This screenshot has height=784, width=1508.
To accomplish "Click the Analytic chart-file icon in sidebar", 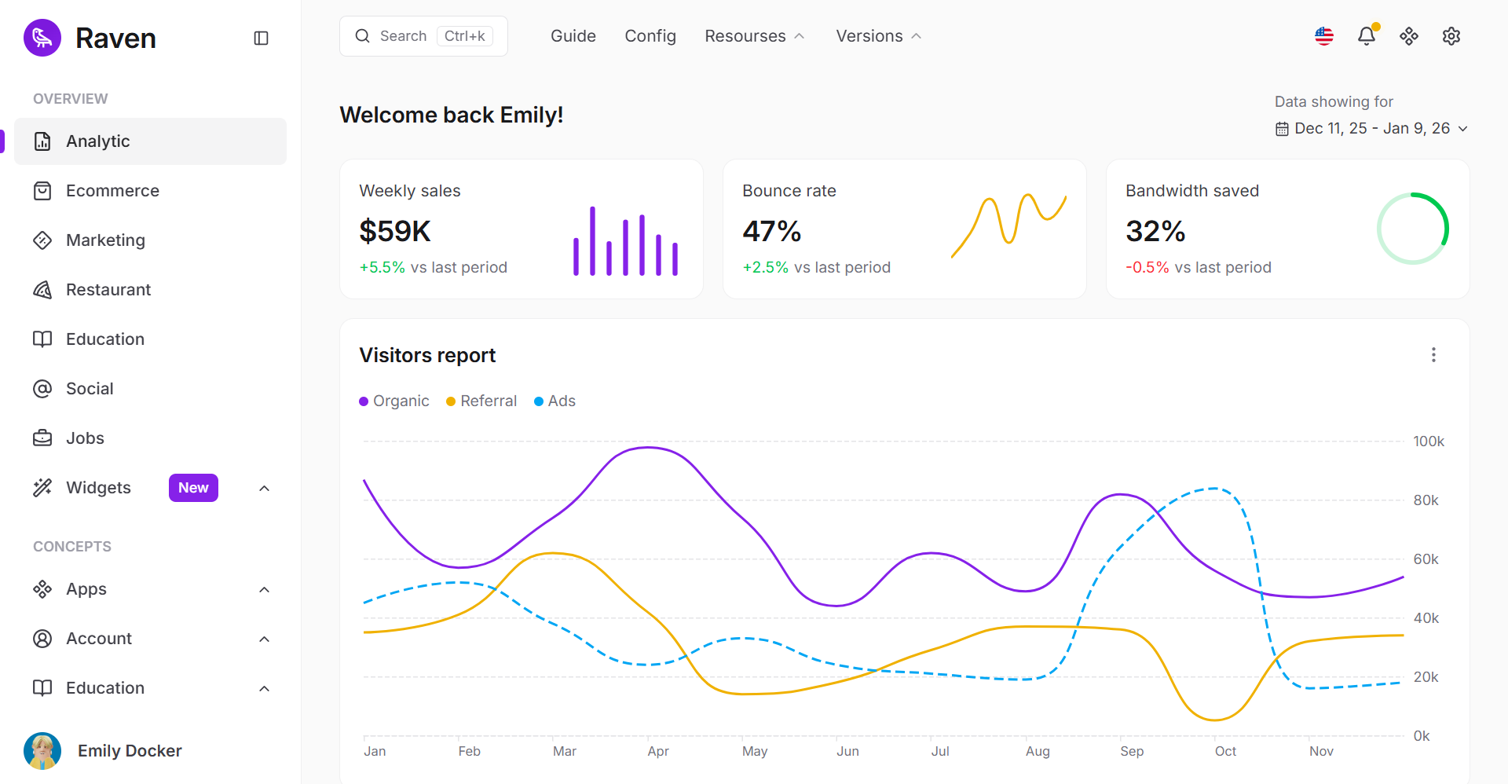I will [42, 141].
